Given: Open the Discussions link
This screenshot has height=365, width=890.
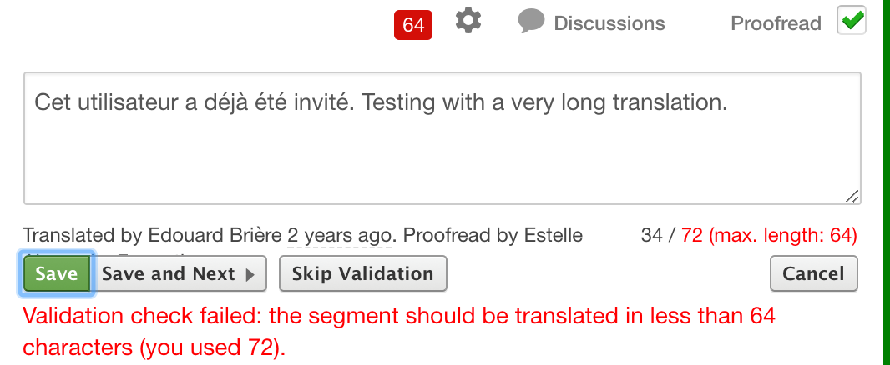Looking at the screenshot, I should tap(609, 23).
